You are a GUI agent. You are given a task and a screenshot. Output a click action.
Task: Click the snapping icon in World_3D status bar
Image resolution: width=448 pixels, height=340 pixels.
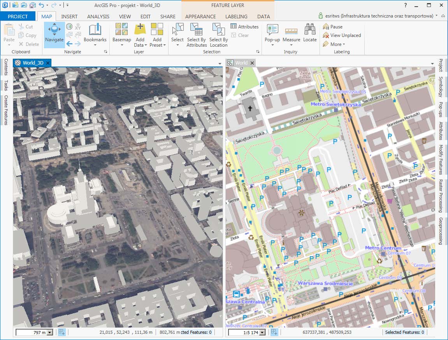[x=62, y=332]
